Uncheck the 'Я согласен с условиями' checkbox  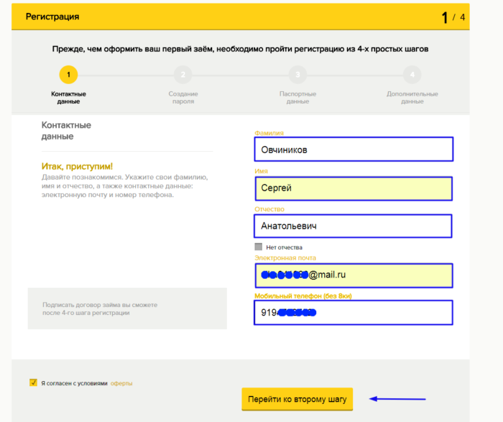pos(33,382)
